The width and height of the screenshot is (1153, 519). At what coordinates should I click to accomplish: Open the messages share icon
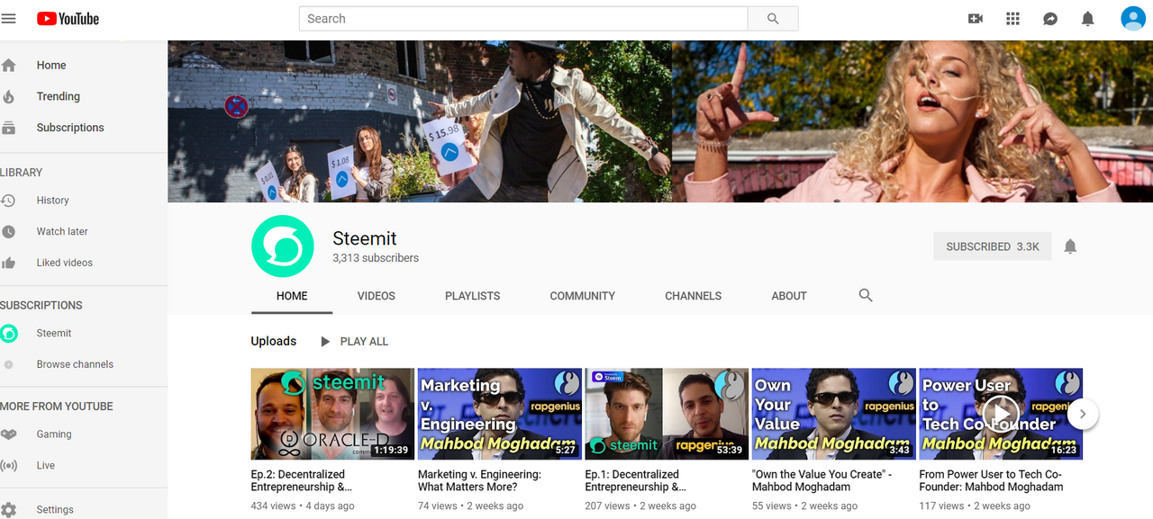point(1050,18)
